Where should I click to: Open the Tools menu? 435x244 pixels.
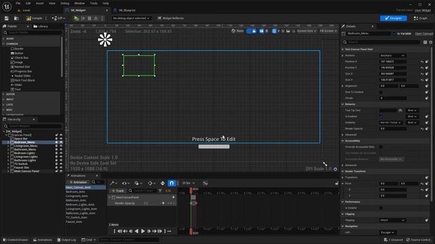pyautogui.click(x=94, y=3)
